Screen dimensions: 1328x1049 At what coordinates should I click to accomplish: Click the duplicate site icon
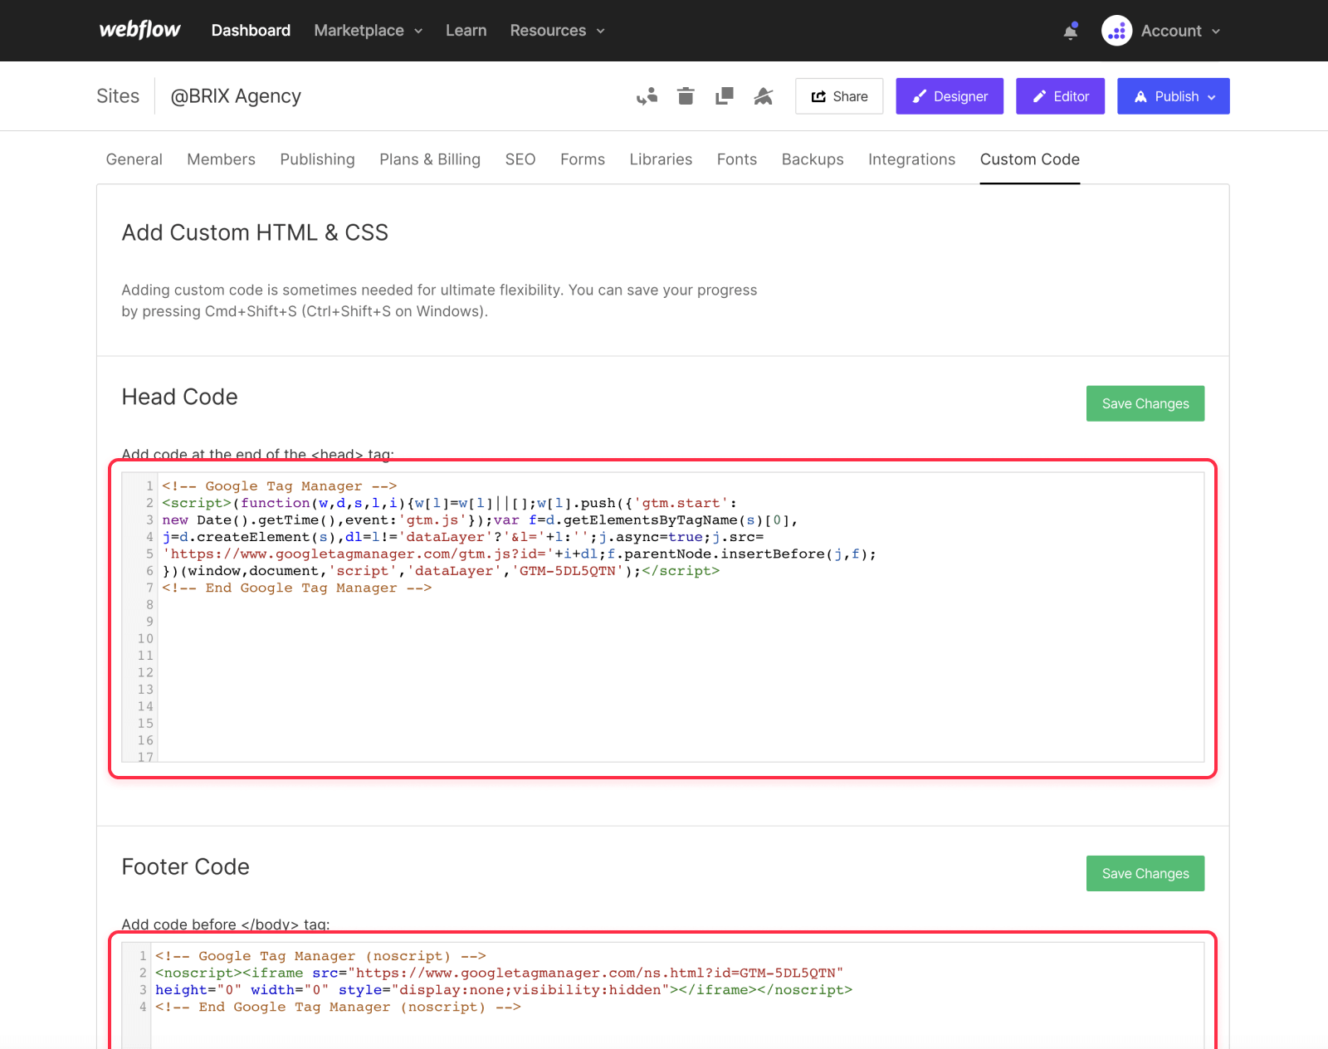point(725,96)
